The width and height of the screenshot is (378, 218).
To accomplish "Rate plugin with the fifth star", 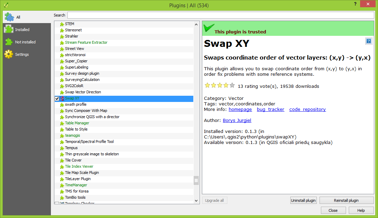I will tap(232, 85).
